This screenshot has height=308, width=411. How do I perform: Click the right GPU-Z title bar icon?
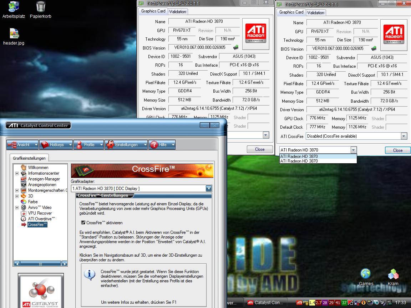(279, 4)
